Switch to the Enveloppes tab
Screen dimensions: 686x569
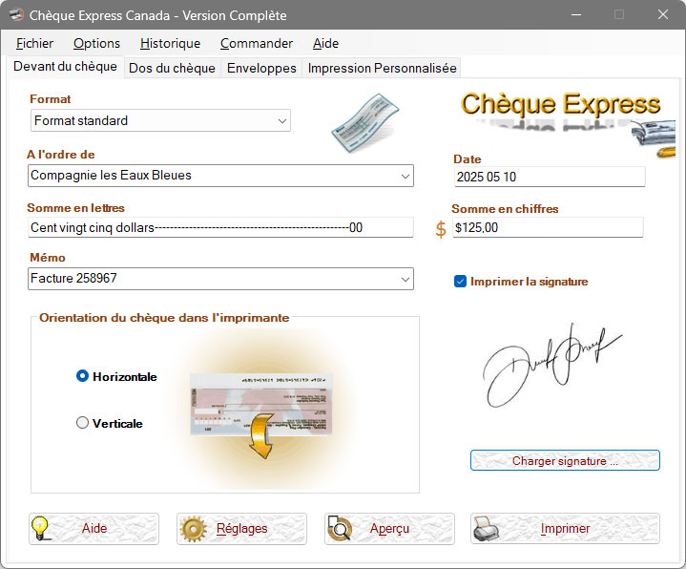(261, 69)
